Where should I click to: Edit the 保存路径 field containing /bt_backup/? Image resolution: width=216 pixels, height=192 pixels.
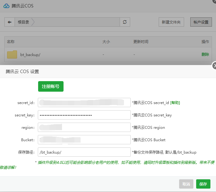tap(84, 152)
